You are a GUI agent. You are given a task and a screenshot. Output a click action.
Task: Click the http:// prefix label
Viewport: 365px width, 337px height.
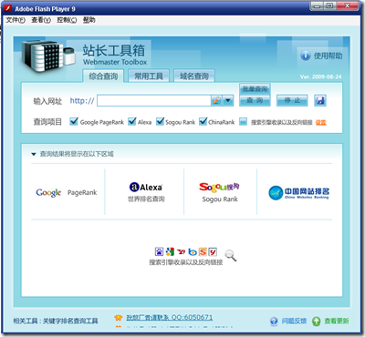pyautogui.click(x=82, y=101)
